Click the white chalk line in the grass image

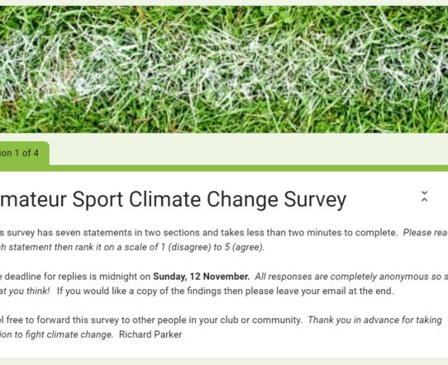pyautogui.click(x=224, y=73)
